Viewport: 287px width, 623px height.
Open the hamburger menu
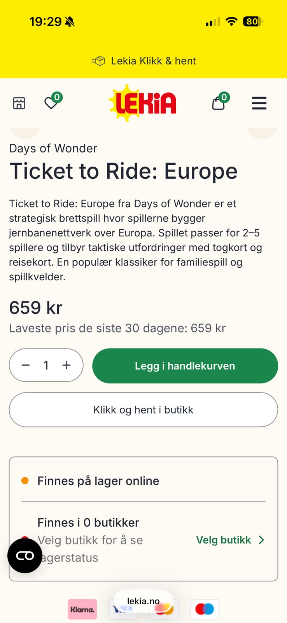pos(259,103)
